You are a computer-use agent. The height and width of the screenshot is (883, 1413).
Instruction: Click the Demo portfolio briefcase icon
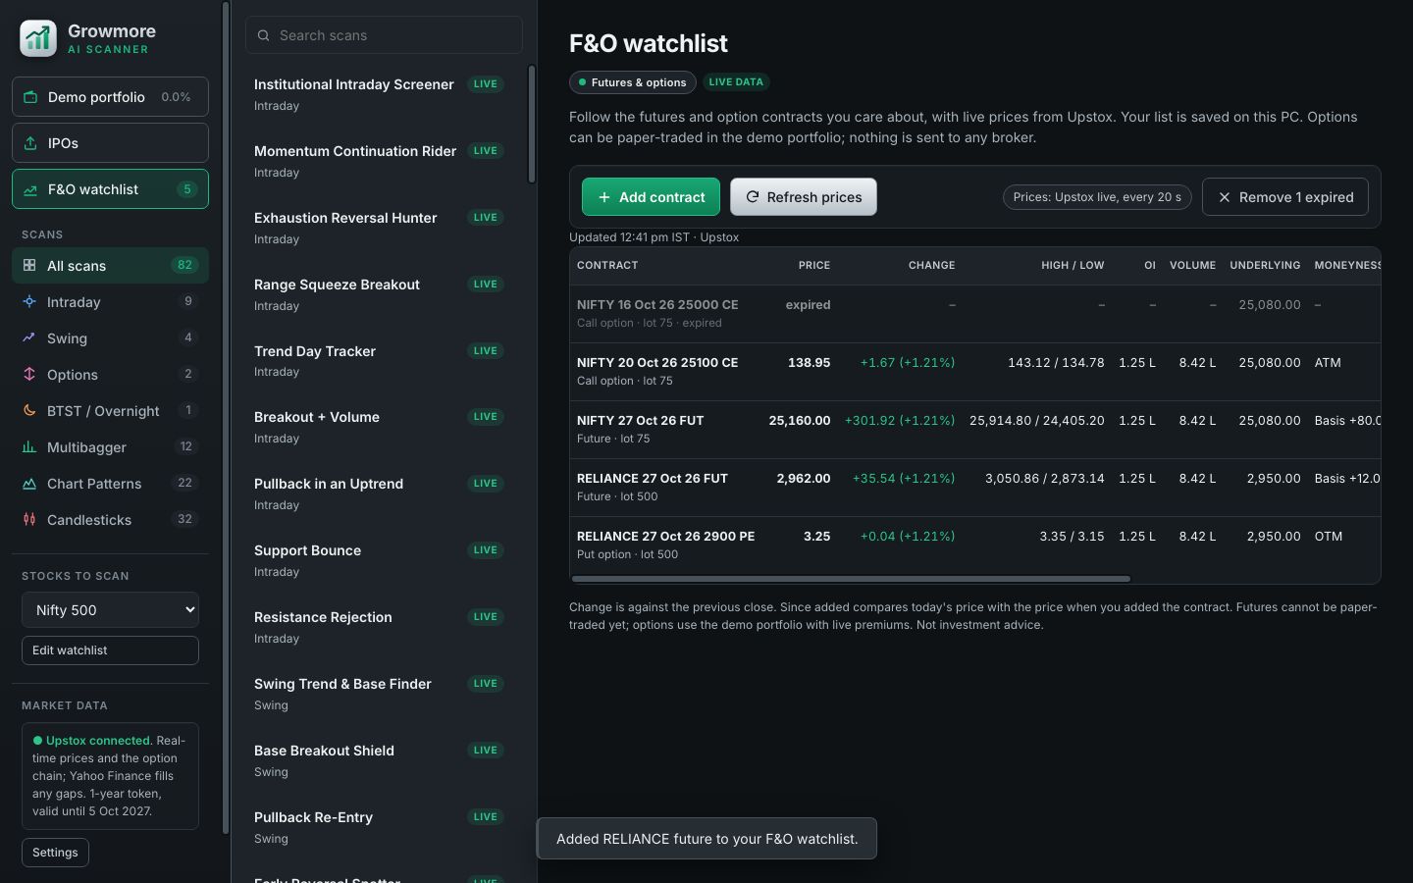(30, 97)
